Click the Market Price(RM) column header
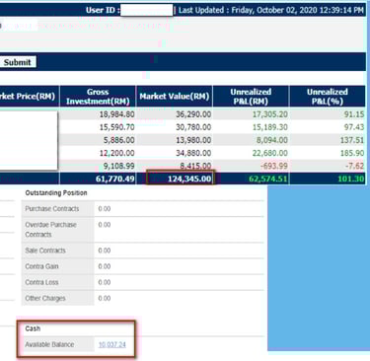The image size is (370, 361). (x=30, y=97)
